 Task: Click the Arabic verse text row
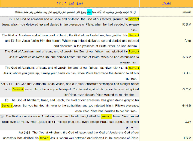(75, 12)
